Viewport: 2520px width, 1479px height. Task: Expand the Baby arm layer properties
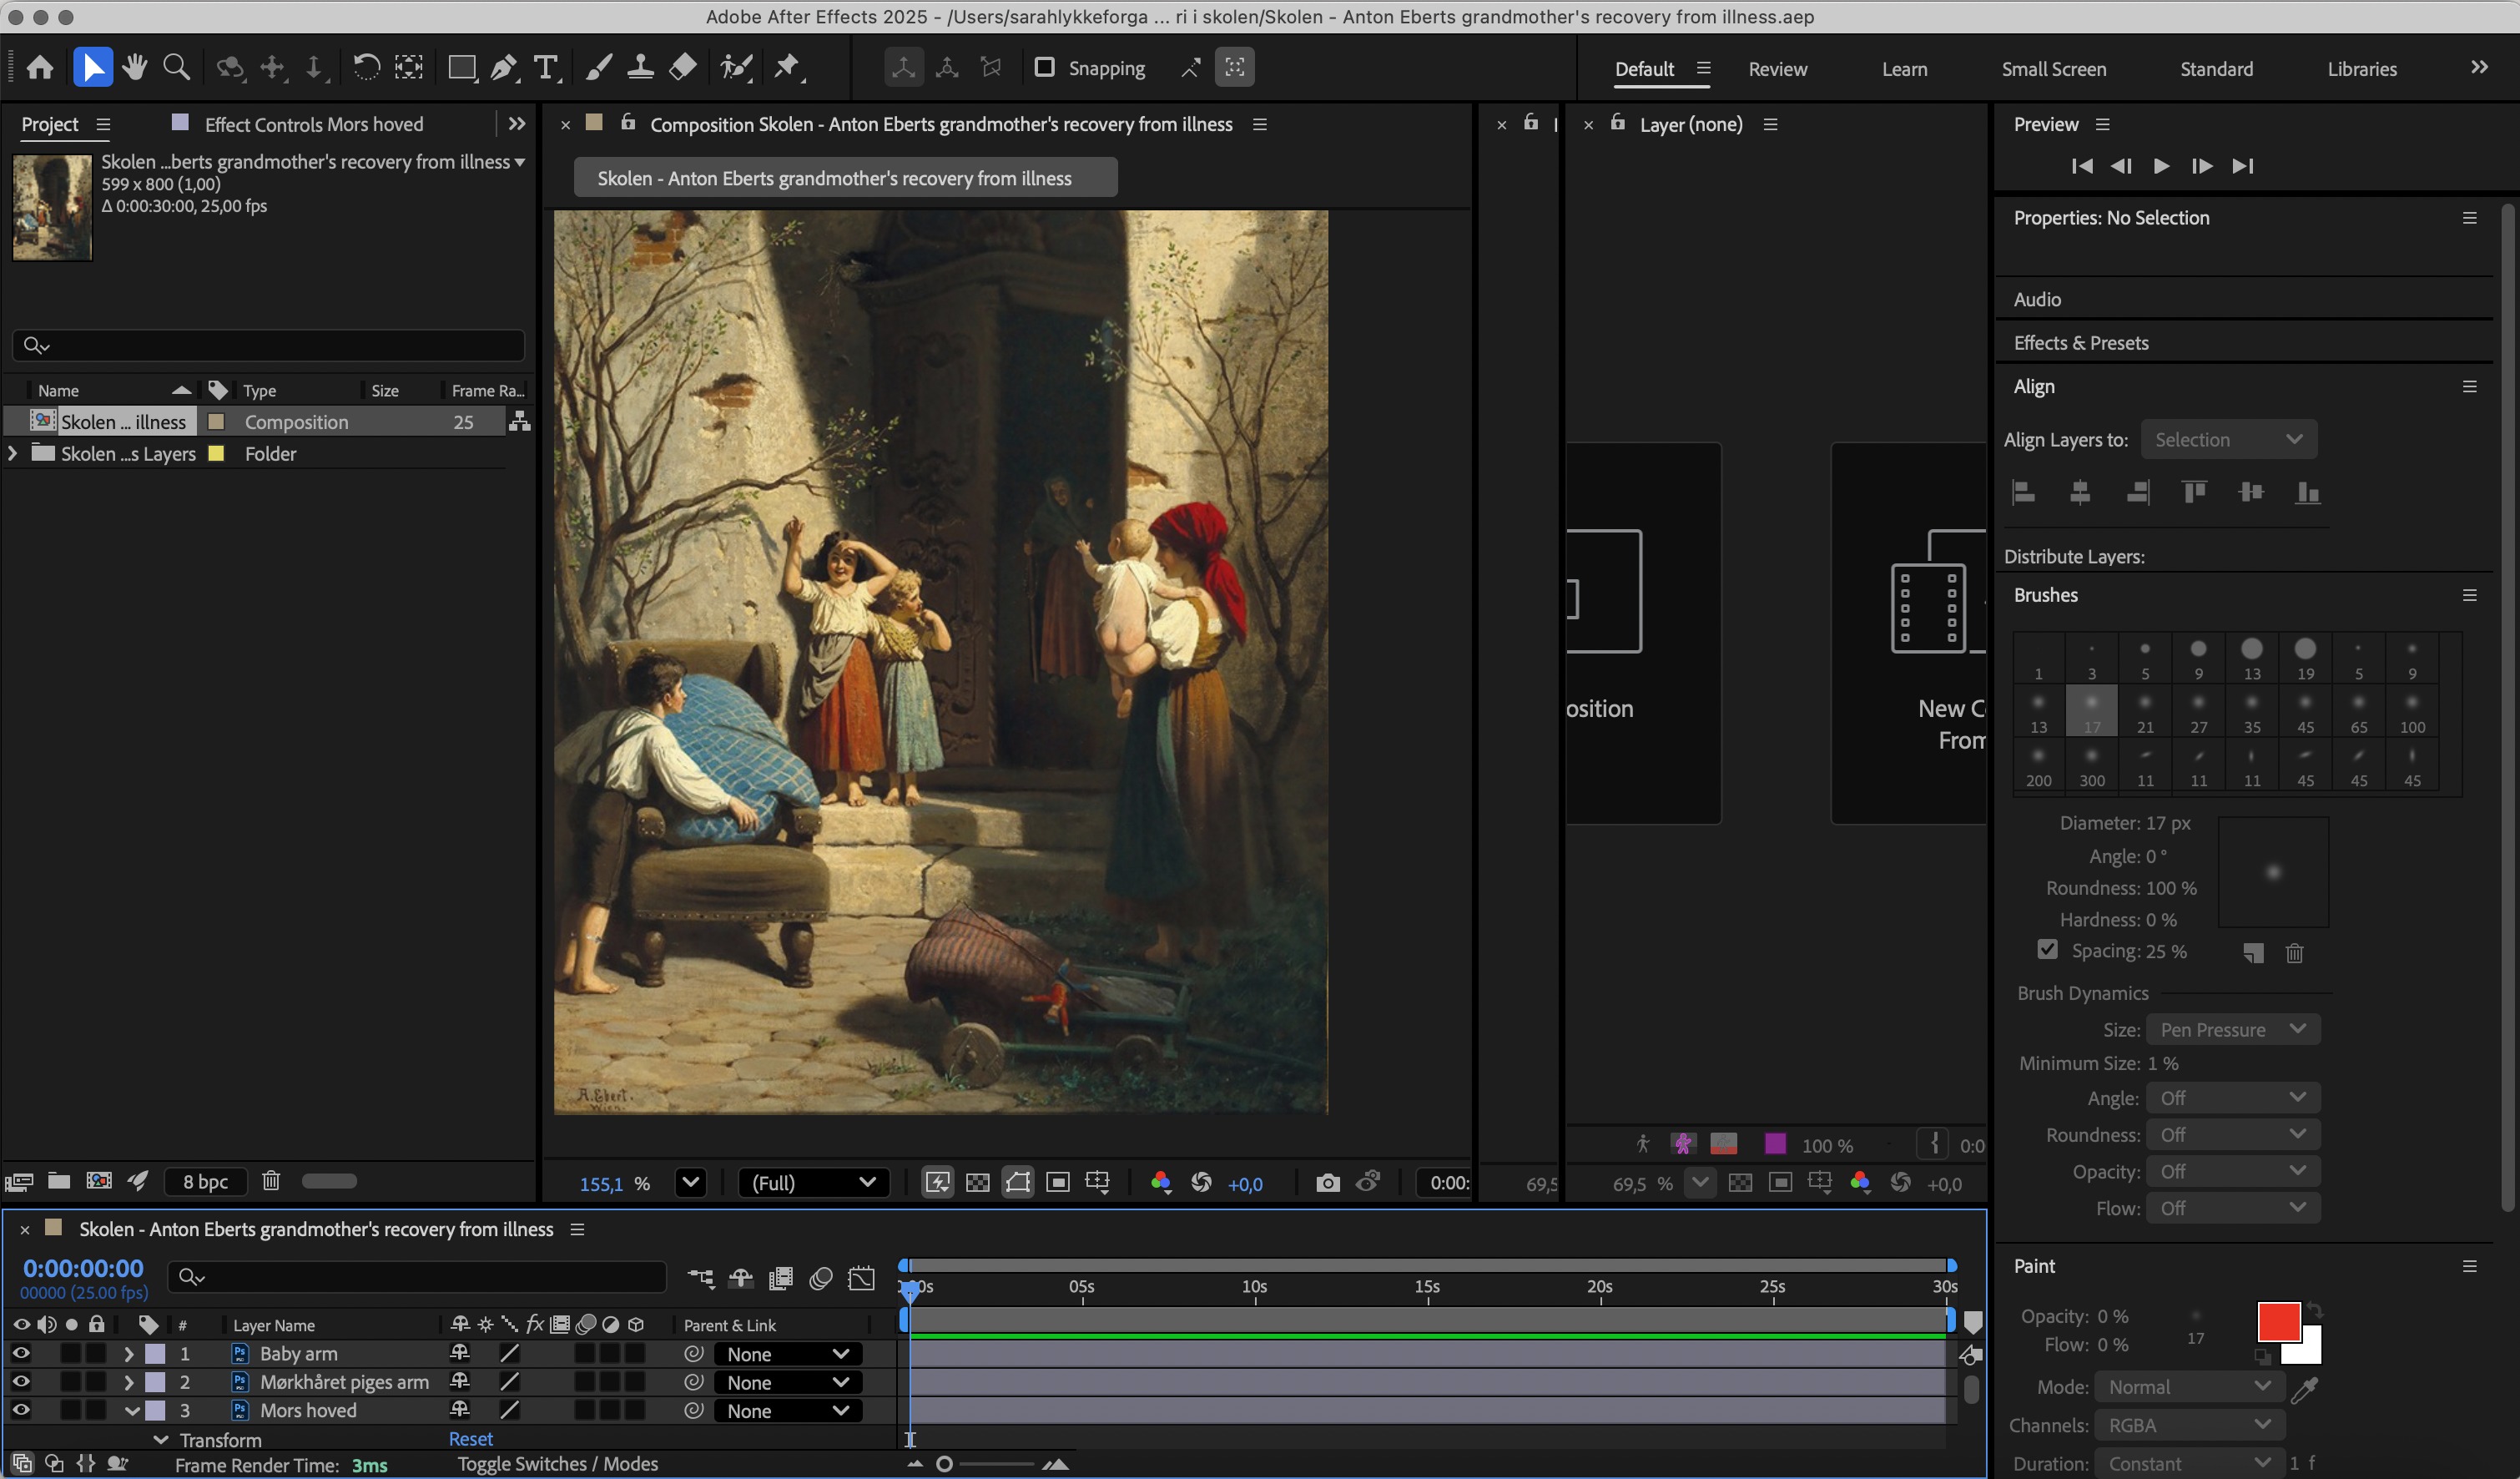[128, 1354]
